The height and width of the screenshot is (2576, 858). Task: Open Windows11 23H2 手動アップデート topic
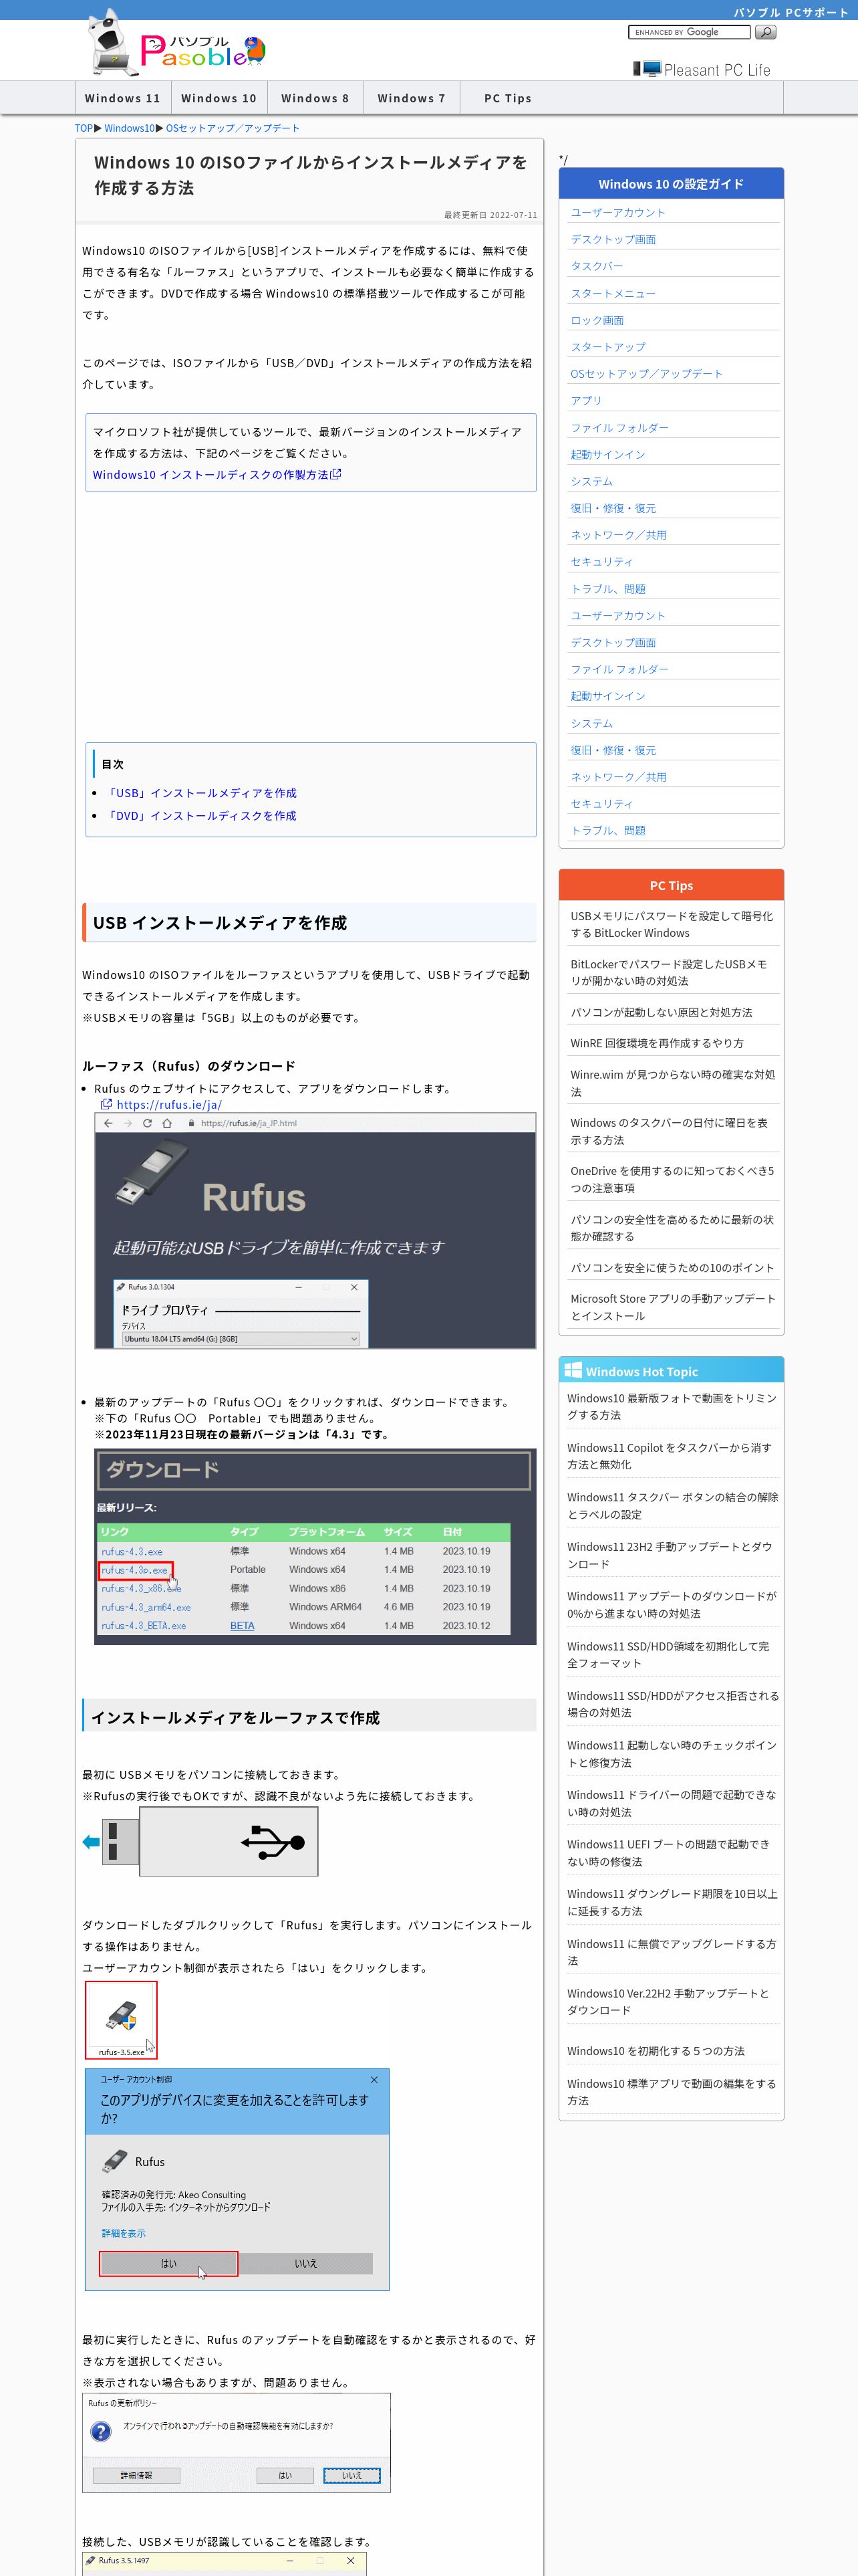pos(669,1555)
